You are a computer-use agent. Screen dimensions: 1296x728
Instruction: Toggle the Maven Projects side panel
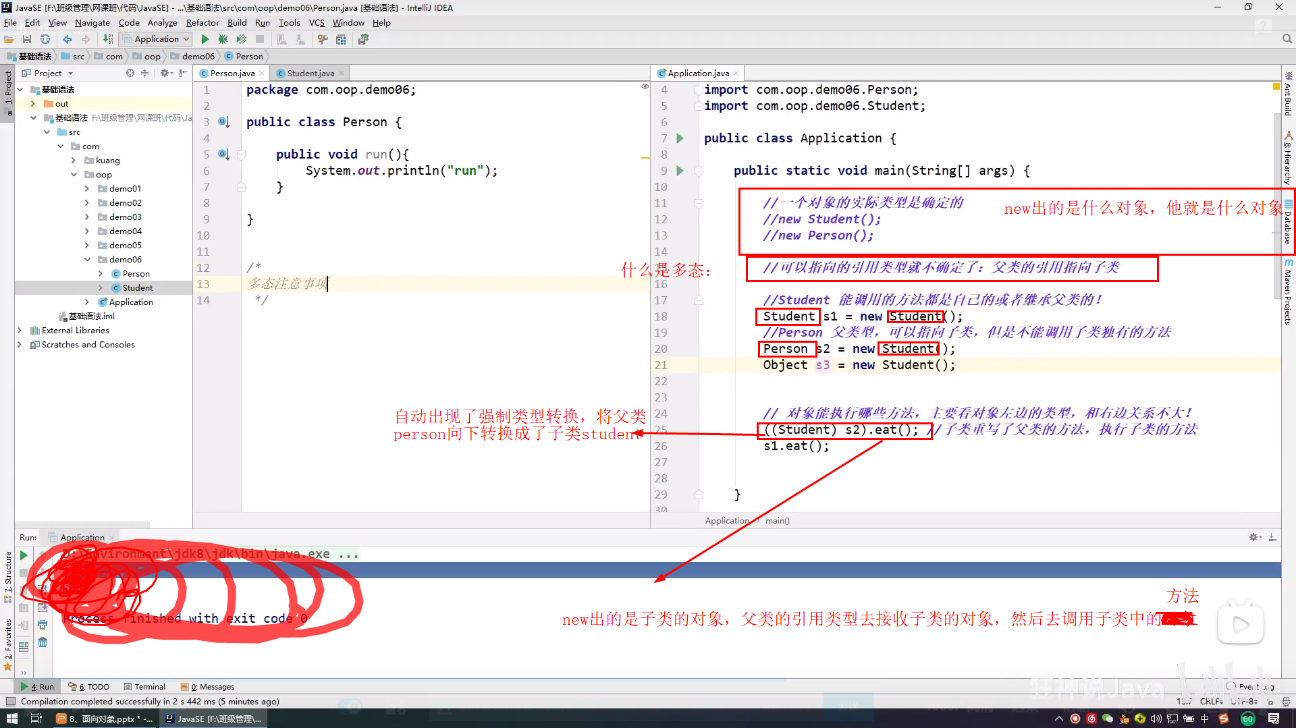click(x=1288, y=291)
